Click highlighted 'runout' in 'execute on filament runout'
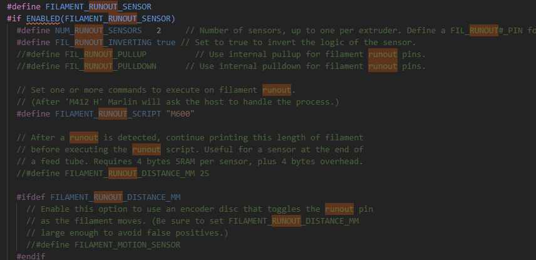 coord(277,90)
